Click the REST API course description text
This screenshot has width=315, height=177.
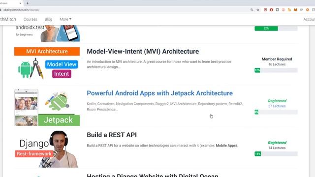click(x=162, y=146)
